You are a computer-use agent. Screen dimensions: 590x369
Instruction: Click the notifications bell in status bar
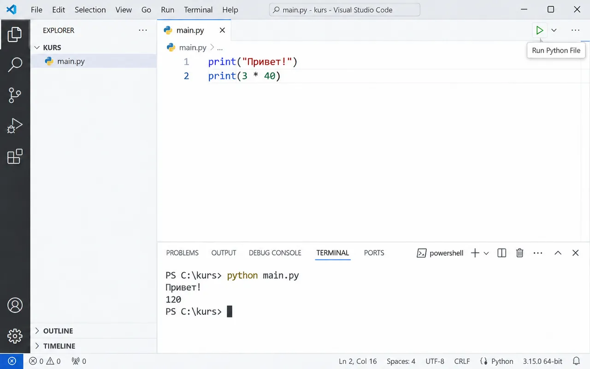[x=576, y=361]
